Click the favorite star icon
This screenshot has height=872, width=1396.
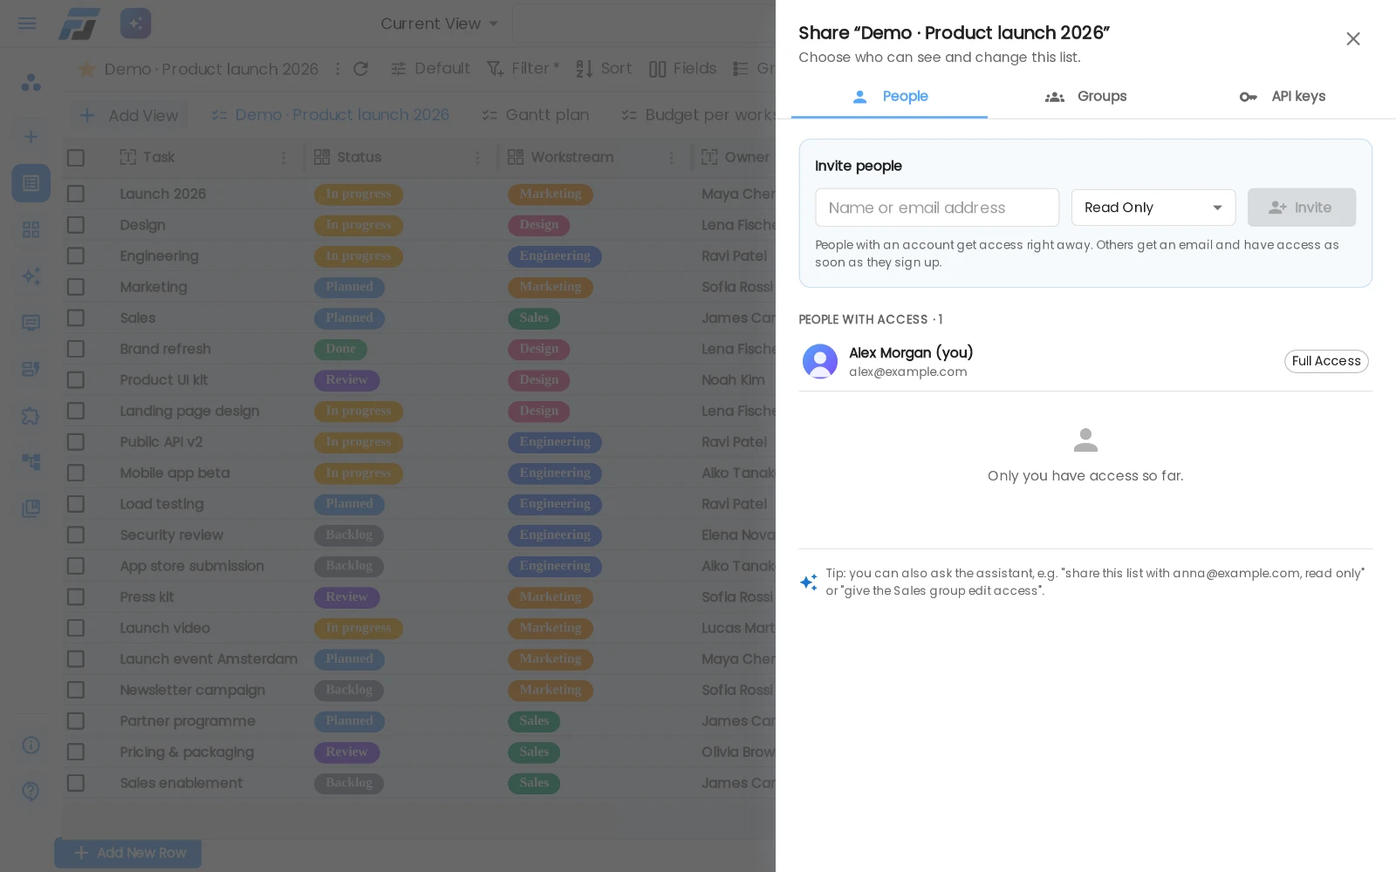(x=86, y=69)
